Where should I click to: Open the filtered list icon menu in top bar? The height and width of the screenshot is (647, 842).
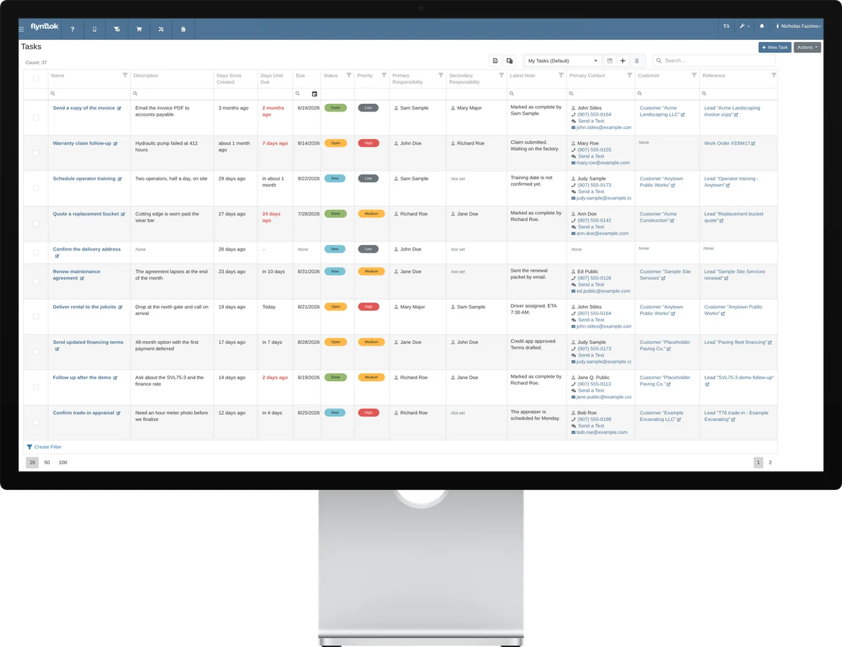click(116, 29)
